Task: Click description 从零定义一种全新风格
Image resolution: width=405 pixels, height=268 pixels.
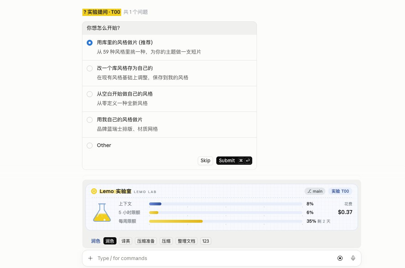Action: pos(122,103)
